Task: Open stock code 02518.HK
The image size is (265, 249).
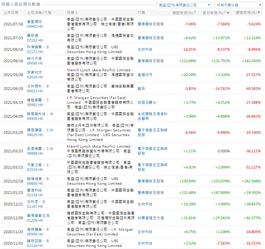Action: (35, 169)
